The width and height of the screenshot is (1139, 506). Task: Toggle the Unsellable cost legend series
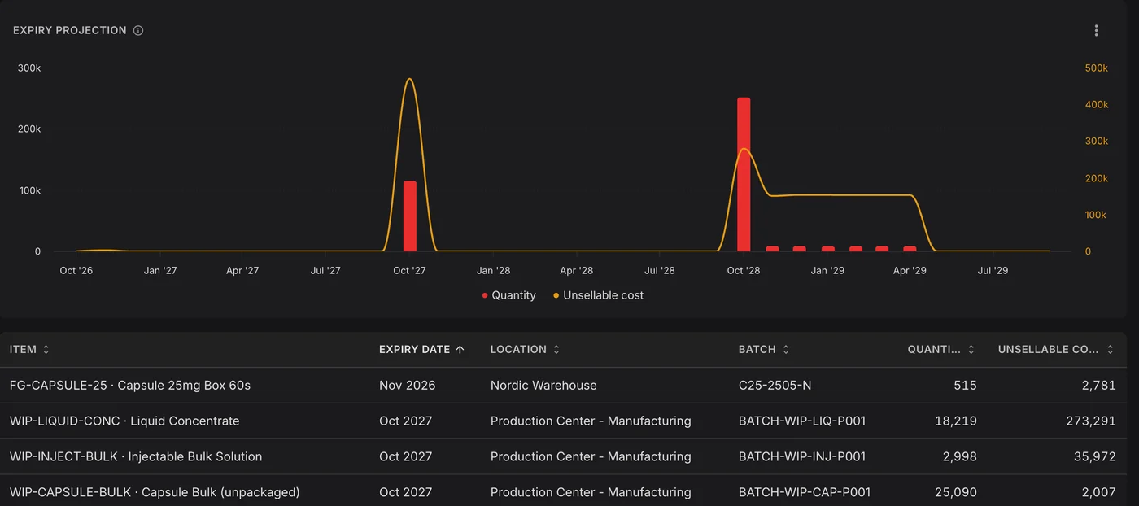coord(598,295)
